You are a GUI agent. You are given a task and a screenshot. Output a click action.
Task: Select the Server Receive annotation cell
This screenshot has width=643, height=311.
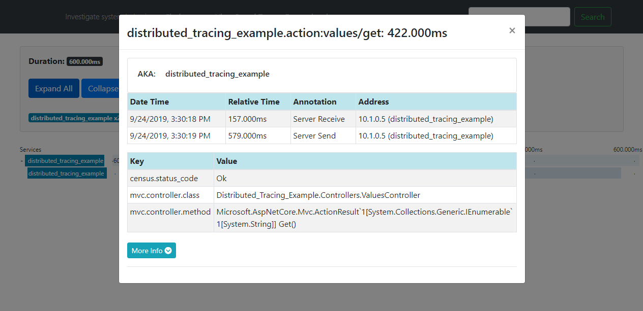pyautogui.click(x=319, y=119)
